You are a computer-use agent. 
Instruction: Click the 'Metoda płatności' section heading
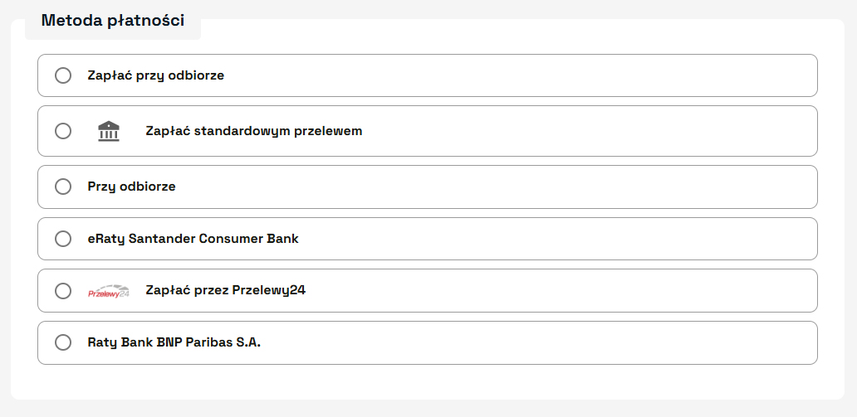[x=113, y=21]
